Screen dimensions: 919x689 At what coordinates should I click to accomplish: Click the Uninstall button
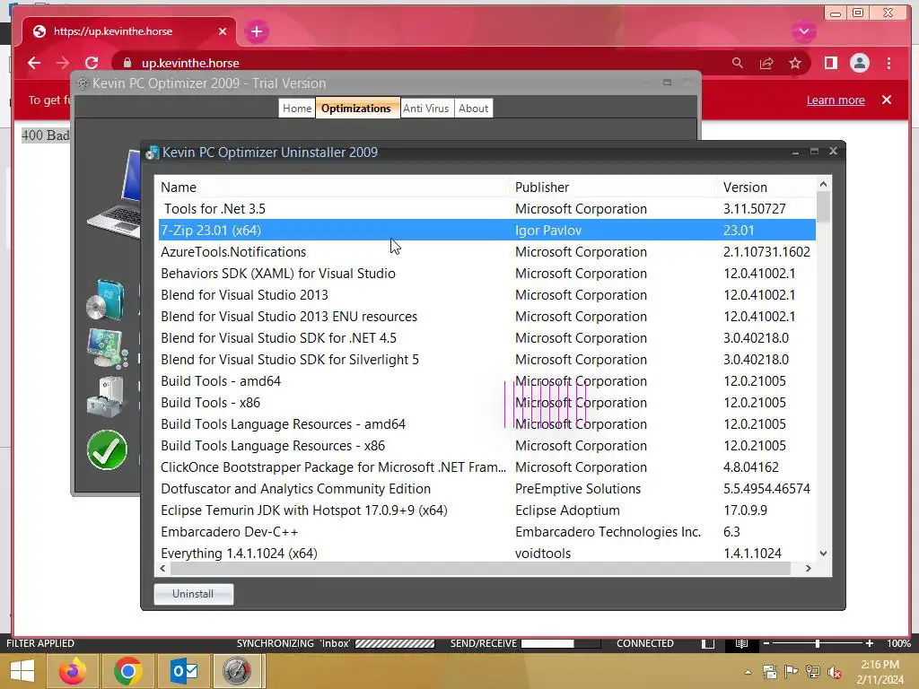click(x=194, y=594)
